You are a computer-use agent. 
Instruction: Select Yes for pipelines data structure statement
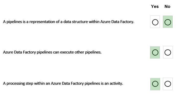pos(155,22)
